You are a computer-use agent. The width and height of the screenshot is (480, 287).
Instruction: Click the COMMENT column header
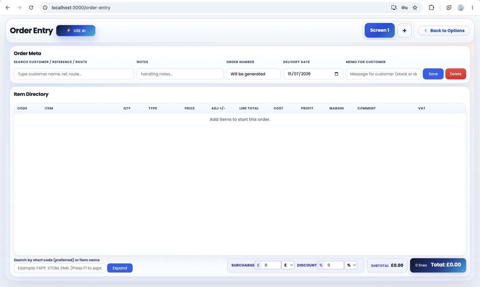[x=367, y=108]
